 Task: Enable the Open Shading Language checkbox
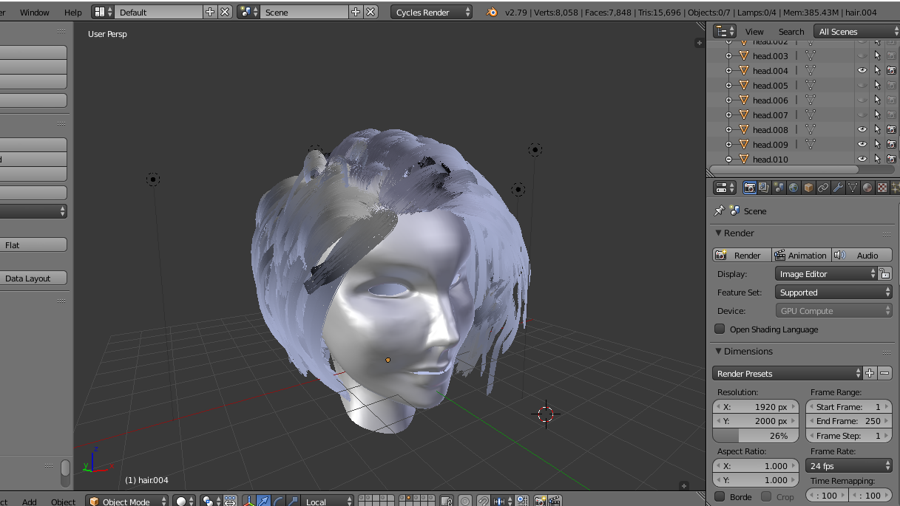pos(720,329)
